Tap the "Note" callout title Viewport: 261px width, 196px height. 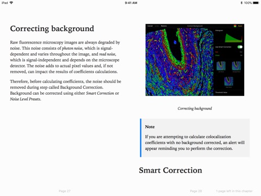click(x=150, y=127)
